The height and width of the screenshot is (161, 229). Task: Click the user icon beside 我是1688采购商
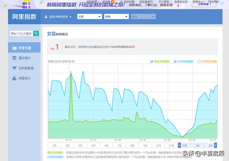tap(46, 17)
